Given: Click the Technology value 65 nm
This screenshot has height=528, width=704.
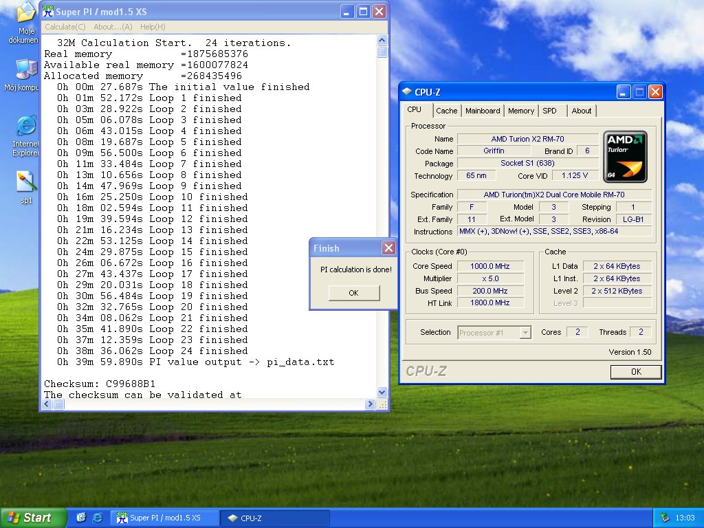Looking at the screenshot, I should [476, 175].
